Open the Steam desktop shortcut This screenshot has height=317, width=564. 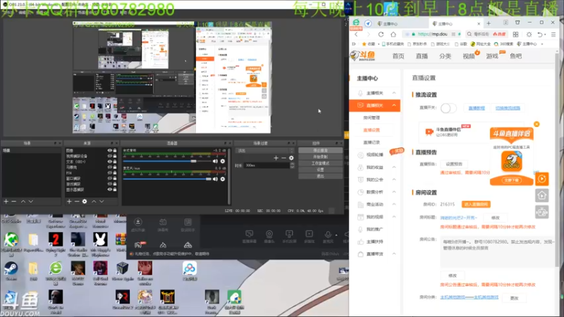11,271
